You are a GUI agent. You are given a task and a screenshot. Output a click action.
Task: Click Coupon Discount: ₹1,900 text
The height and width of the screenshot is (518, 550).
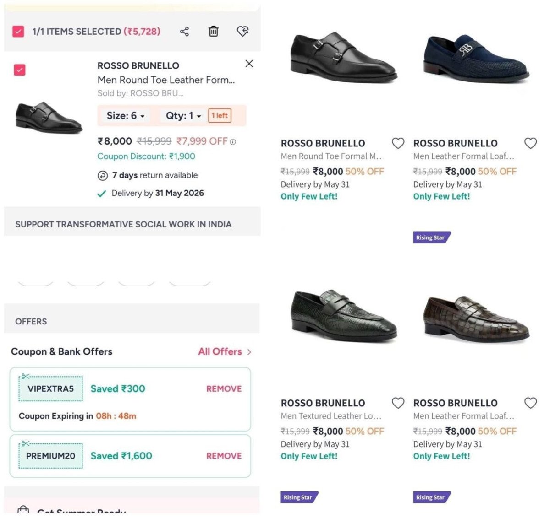click(x=146, y=156)
